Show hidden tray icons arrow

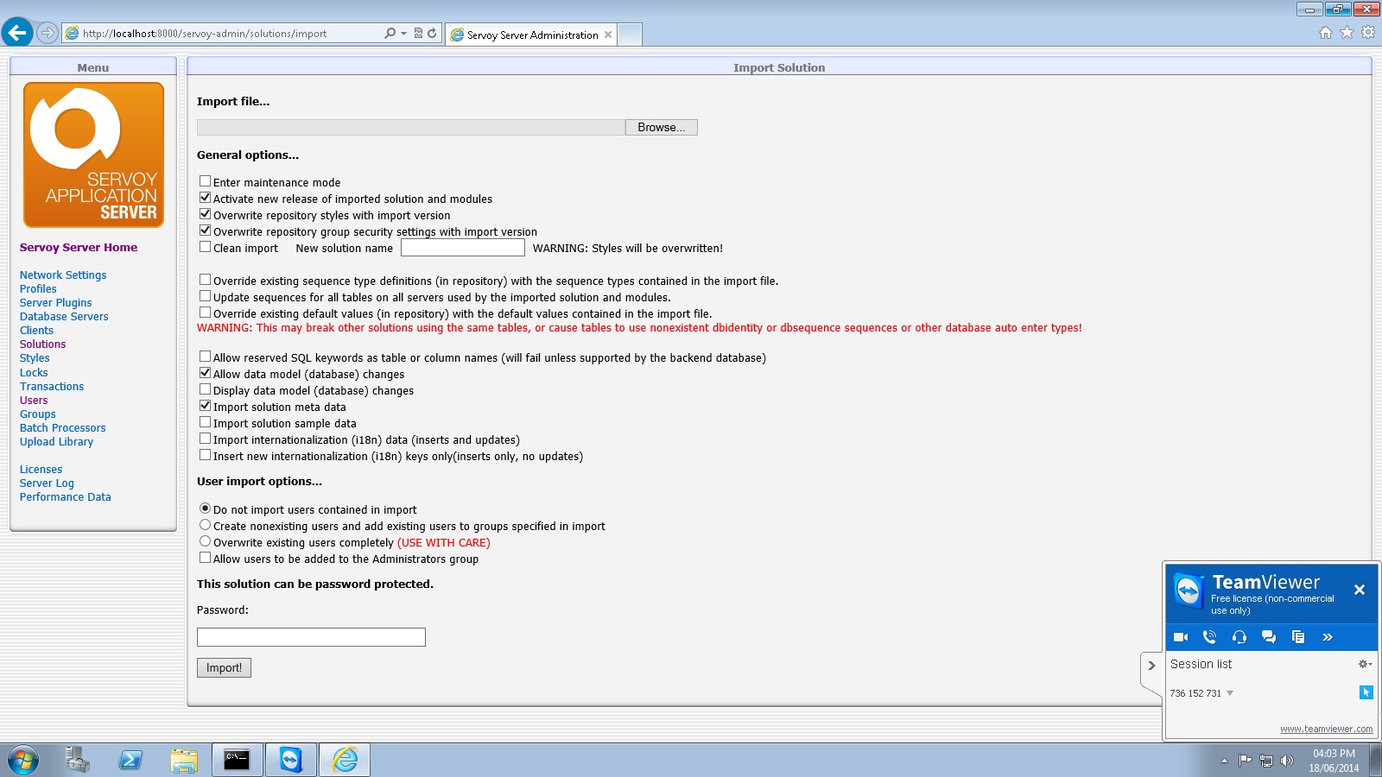pyautogui.click(x=1224, y=761)
